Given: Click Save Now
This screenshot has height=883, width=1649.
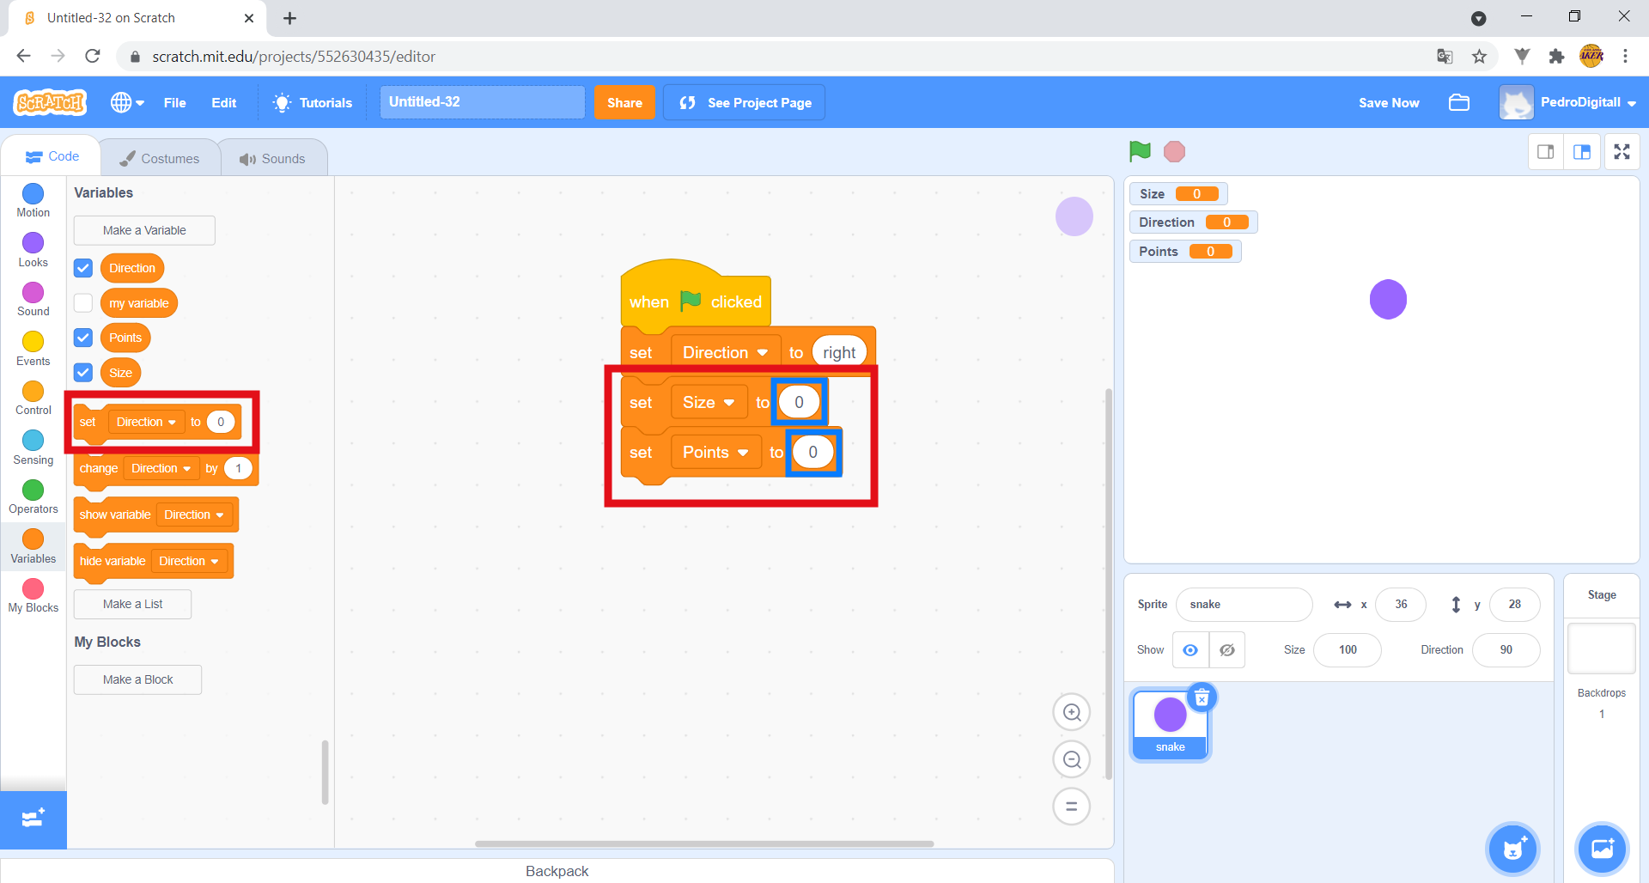Looking at the screenshot, I should tap(1389, 102).
